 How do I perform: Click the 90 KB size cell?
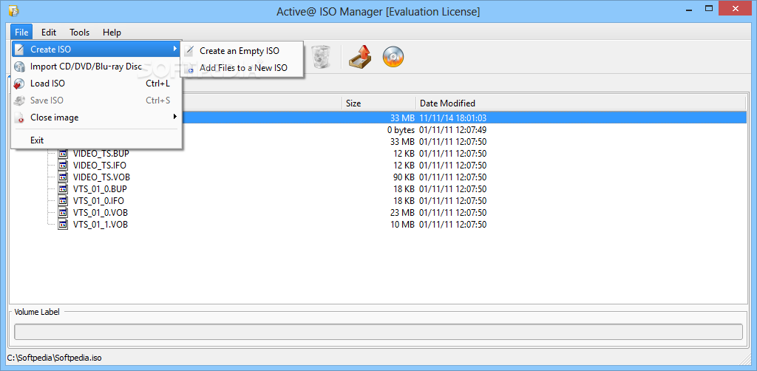(x=404, y=177)
